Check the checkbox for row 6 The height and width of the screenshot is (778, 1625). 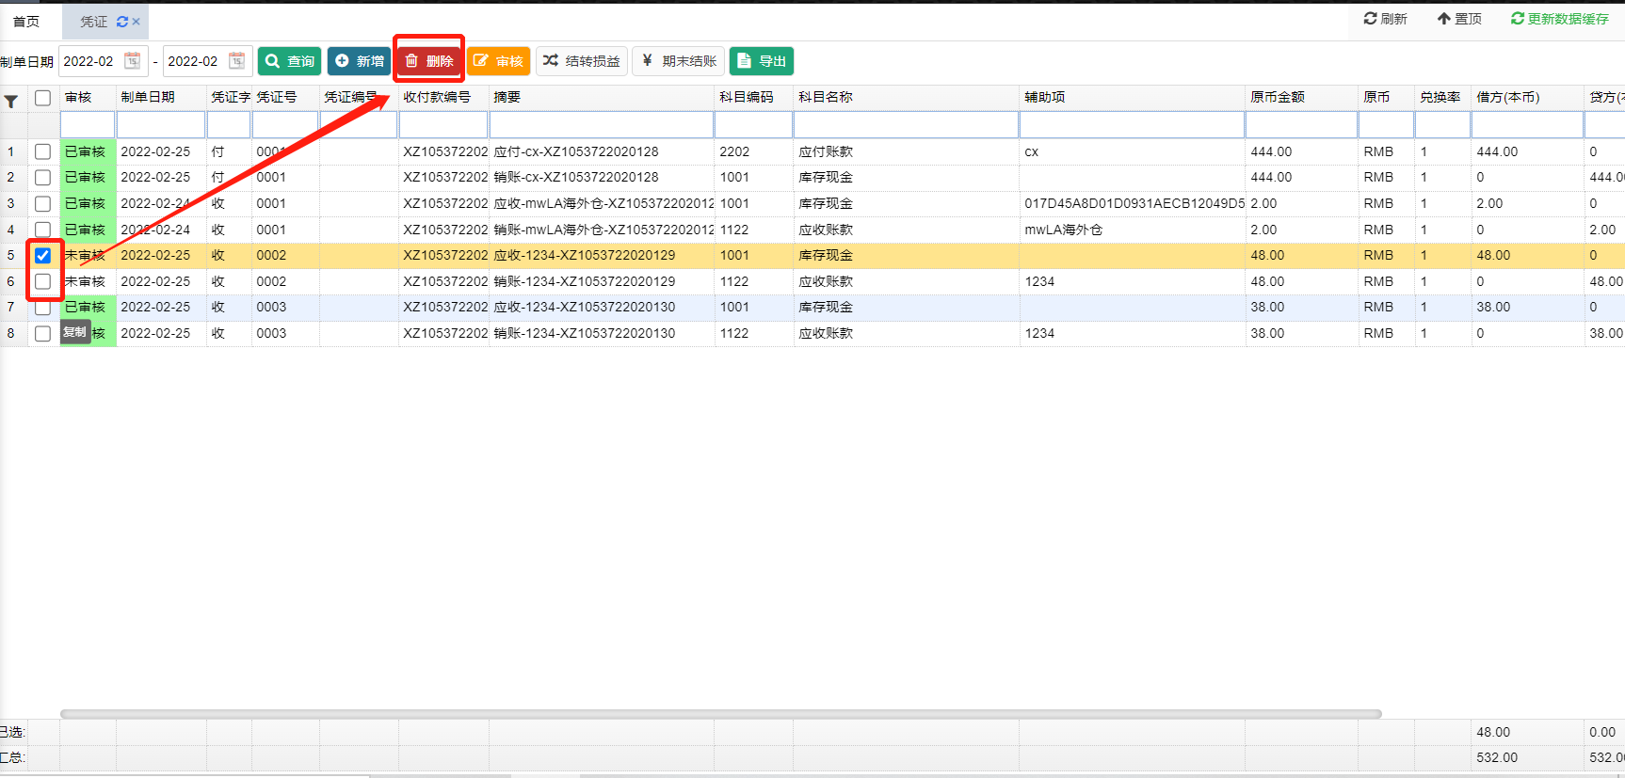pyautogui.click(x=42, y=281)
